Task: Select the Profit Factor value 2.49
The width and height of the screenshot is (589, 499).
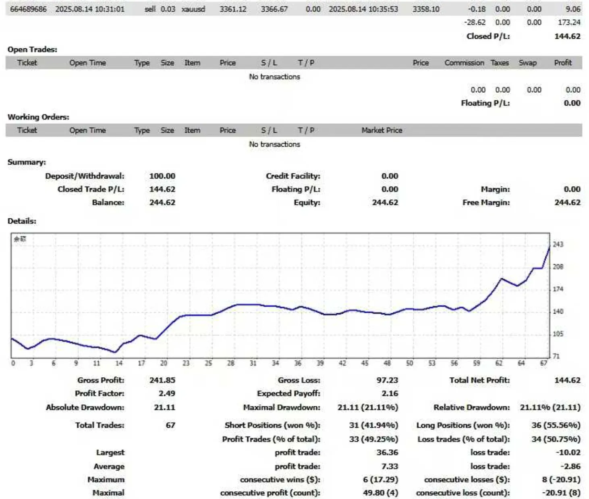Action: (167, 393)
